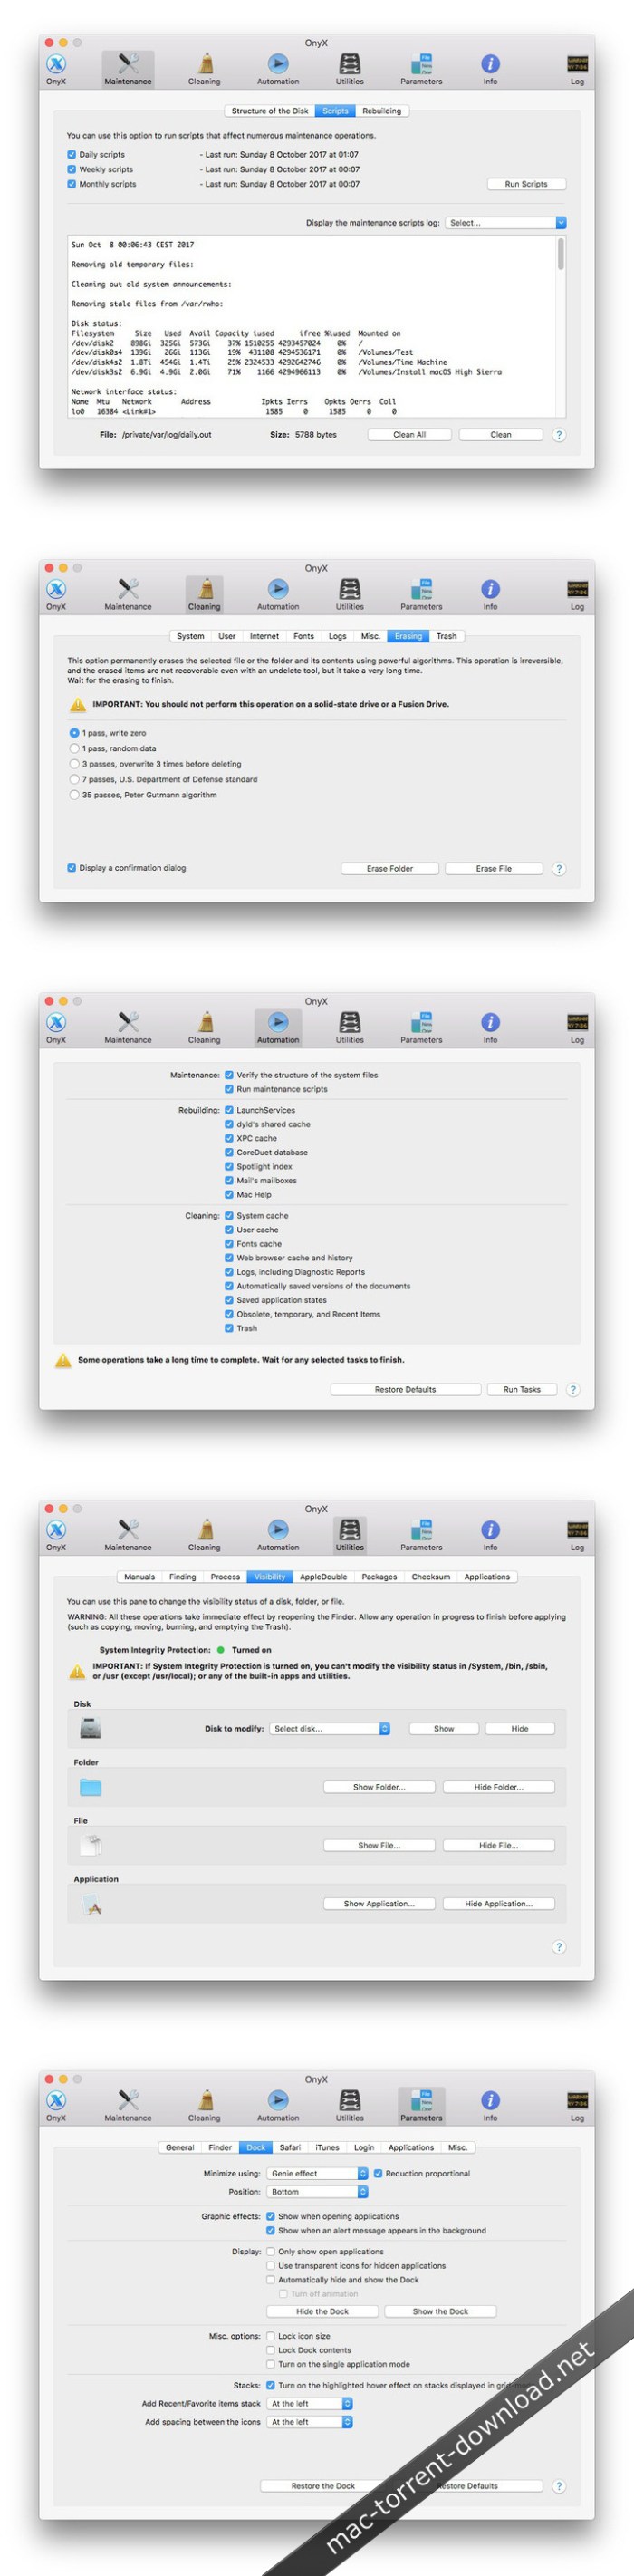Image resolution: width=634 pixels, height=2576 pixels.
Task: Expand the Disk to modify dropdown
Action: tap(330, 1729)
